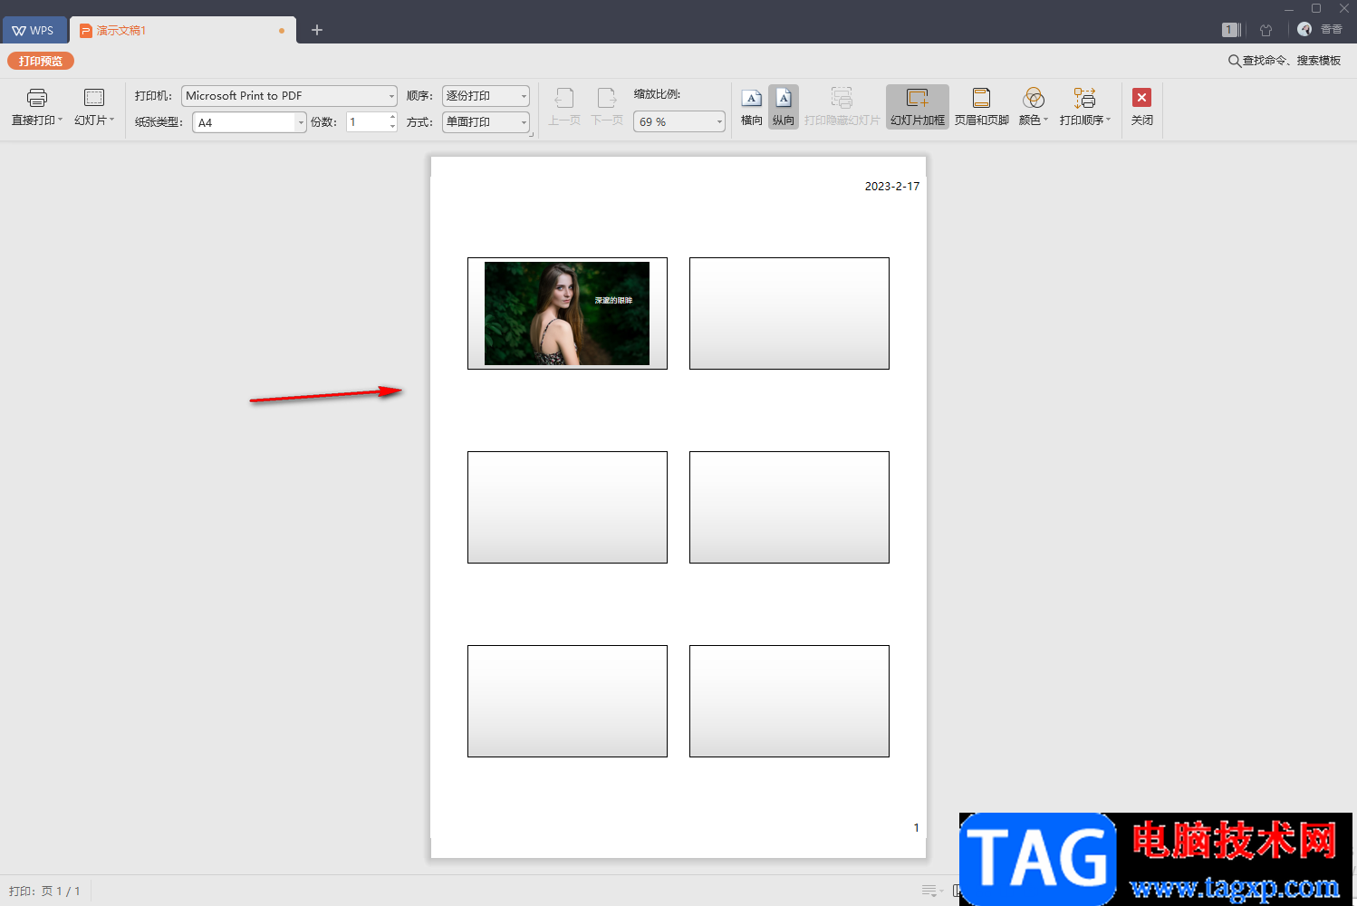
Task: Click inside the copies (份数) input field
Action: (x=368, y=122)
